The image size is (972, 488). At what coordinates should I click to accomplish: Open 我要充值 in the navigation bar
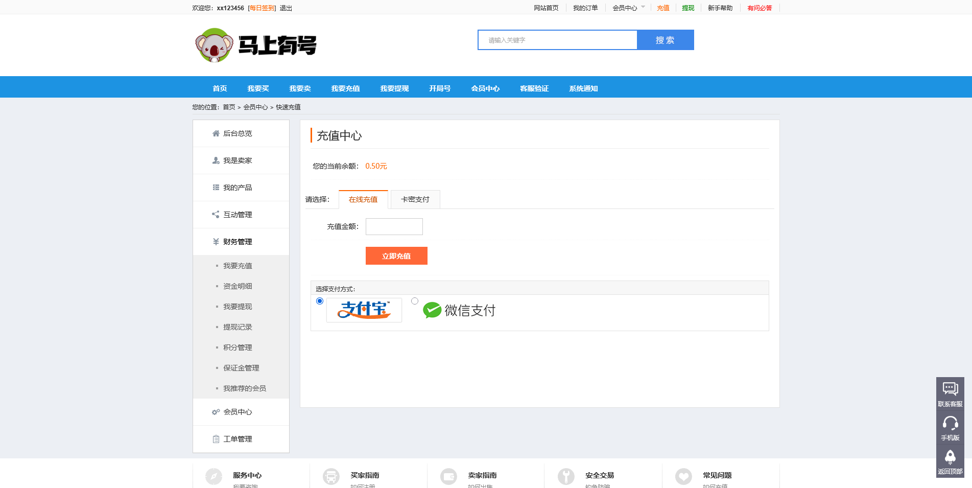(x=345, y=88)
